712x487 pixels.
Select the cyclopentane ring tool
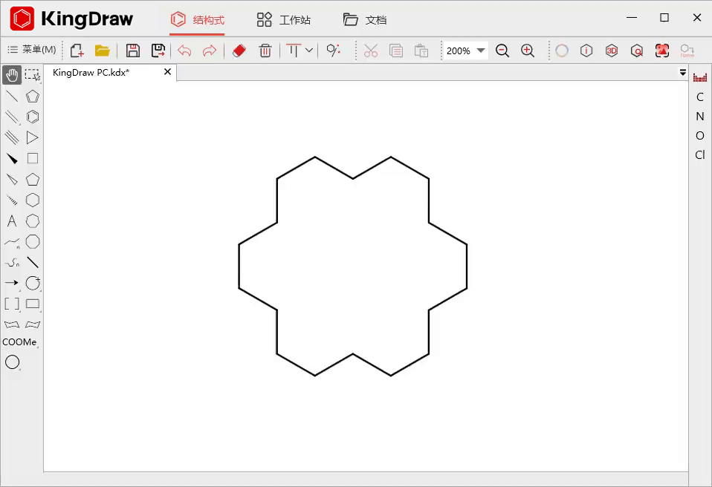click(33, 180)
